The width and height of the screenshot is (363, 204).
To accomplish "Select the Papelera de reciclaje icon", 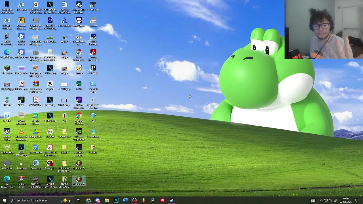I will coord(93,103).
